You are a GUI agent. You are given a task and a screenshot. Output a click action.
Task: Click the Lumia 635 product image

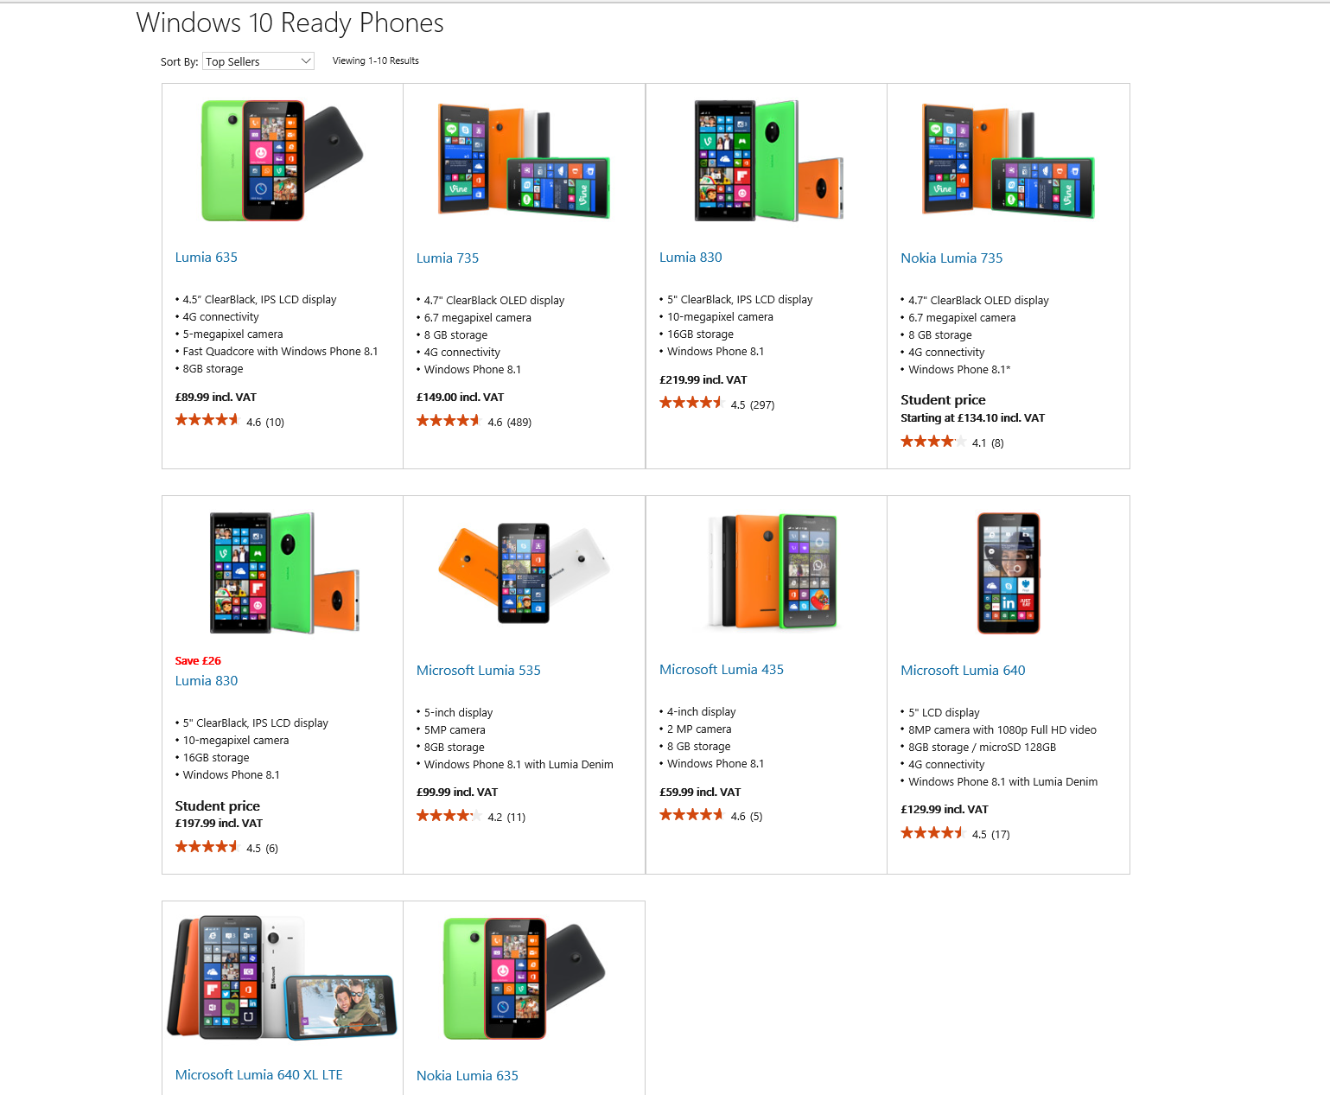(281, 161)
